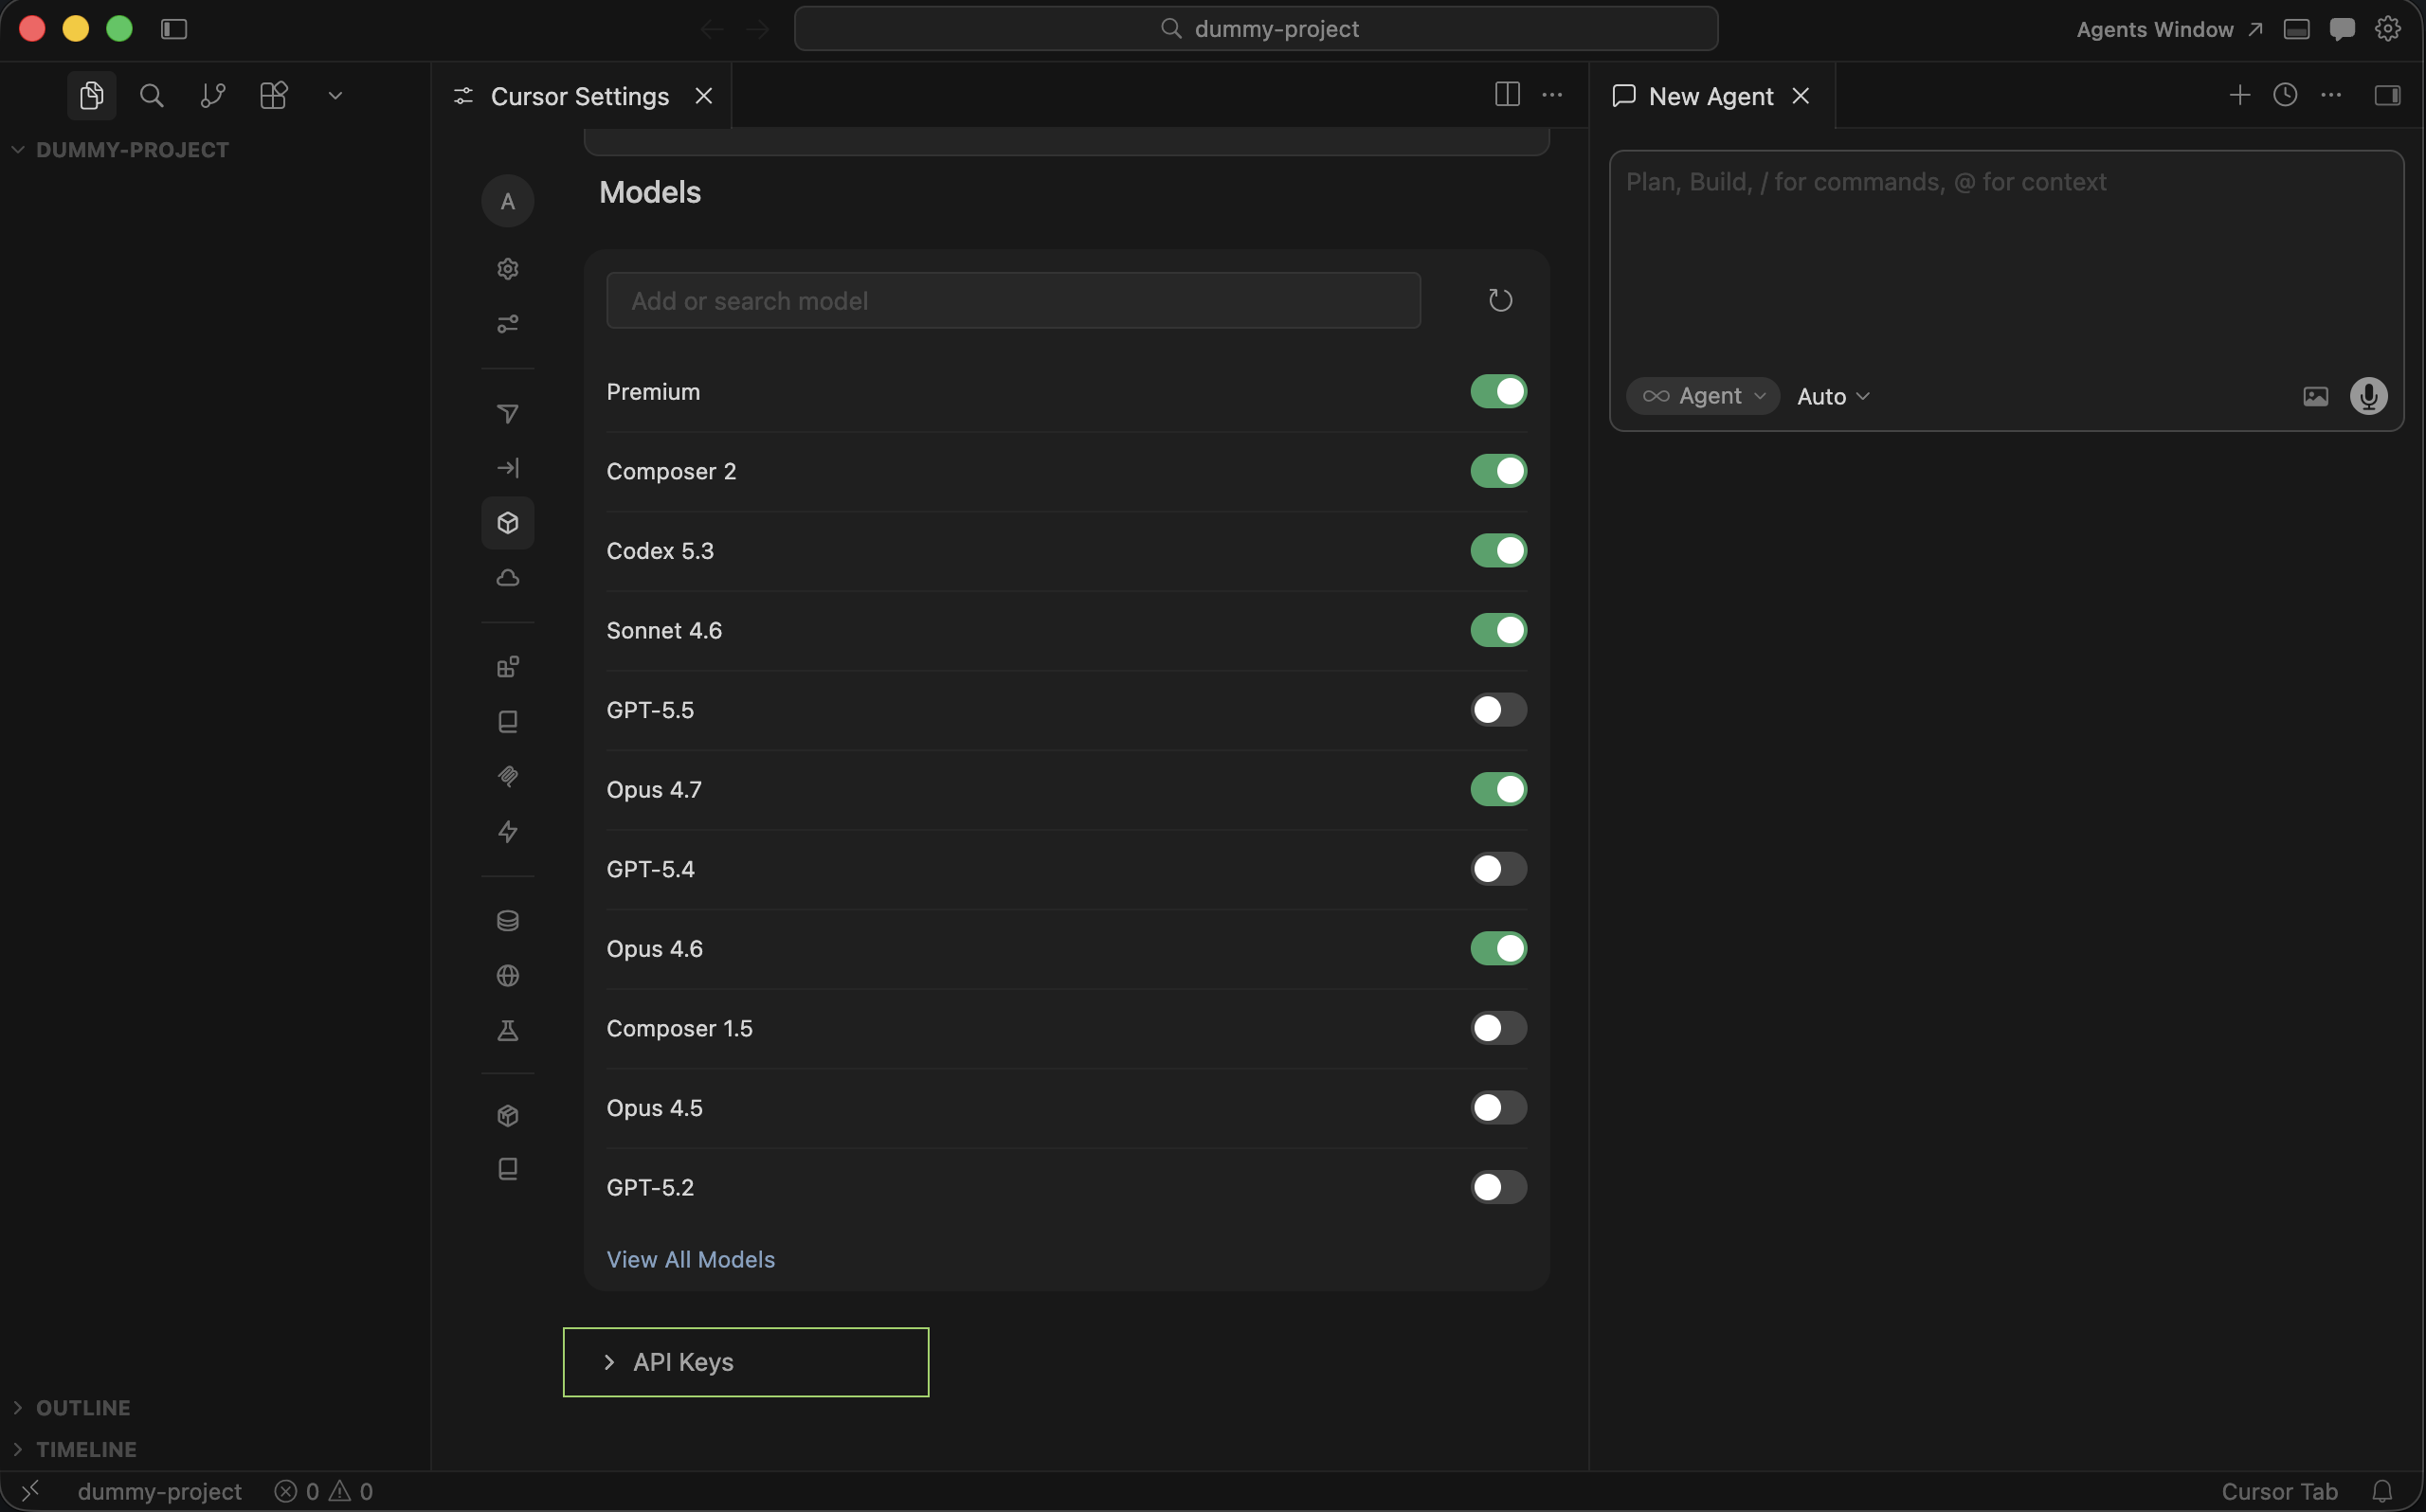Select the Cursor Settings tab

click(x=580, y=96)
